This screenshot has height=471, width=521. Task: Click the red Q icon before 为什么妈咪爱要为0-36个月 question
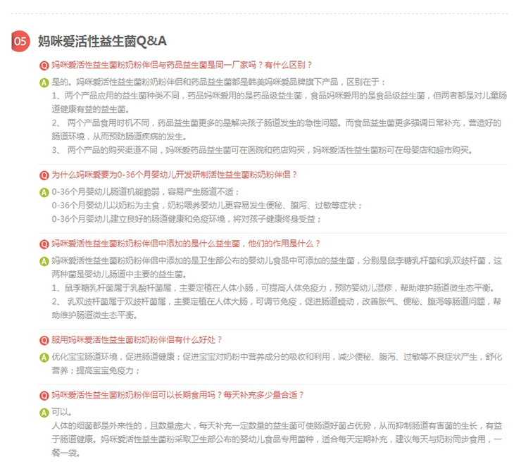tap(44, 174)
